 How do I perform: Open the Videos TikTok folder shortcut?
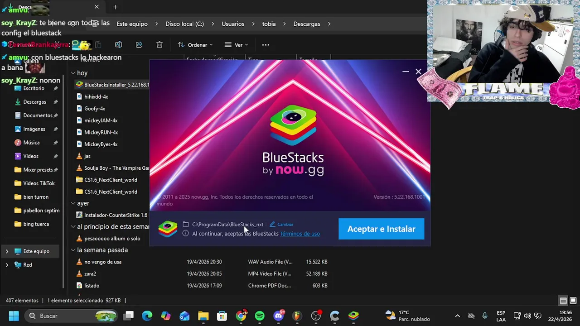click(x=39, y=183)
